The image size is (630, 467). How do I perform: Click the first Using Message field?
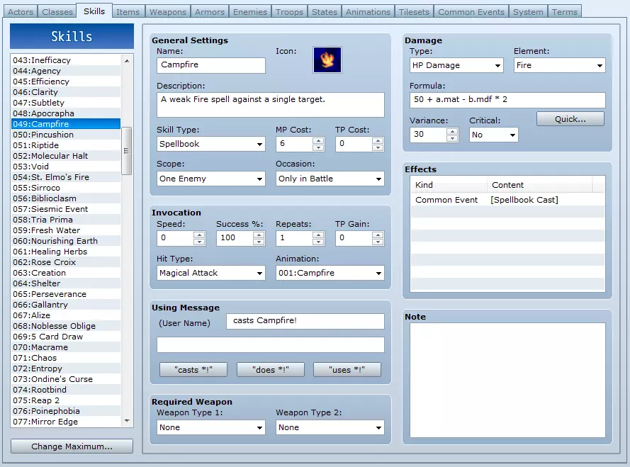[x=305, y=321]
